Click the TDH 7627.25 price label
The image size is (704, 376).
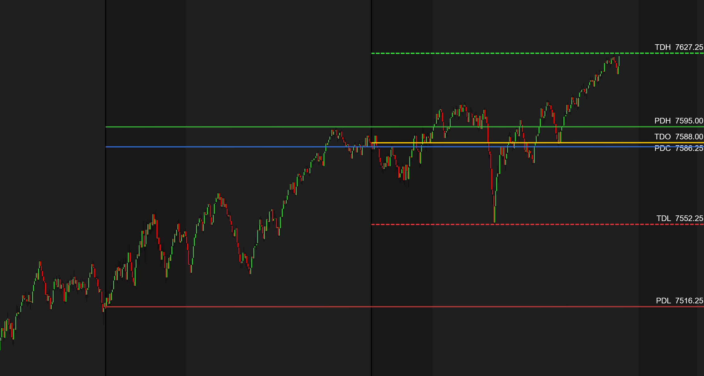679,47
